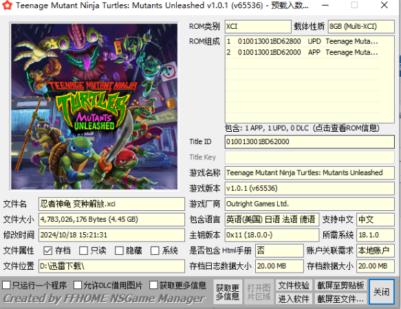Click the Title ID field 010013001BD62000
The image size is (401, 309).
pos(310,141)
